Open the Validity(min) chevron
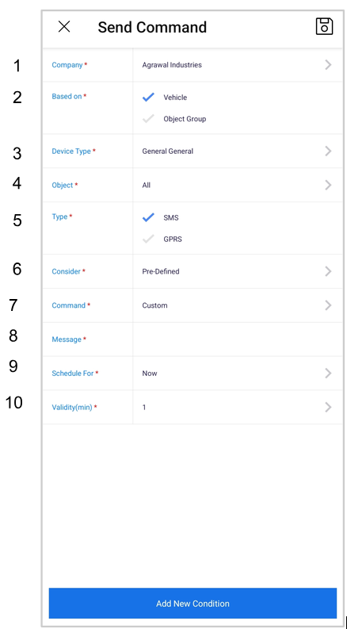Screen dimensions: 347x629 click(x=328, y=407)
